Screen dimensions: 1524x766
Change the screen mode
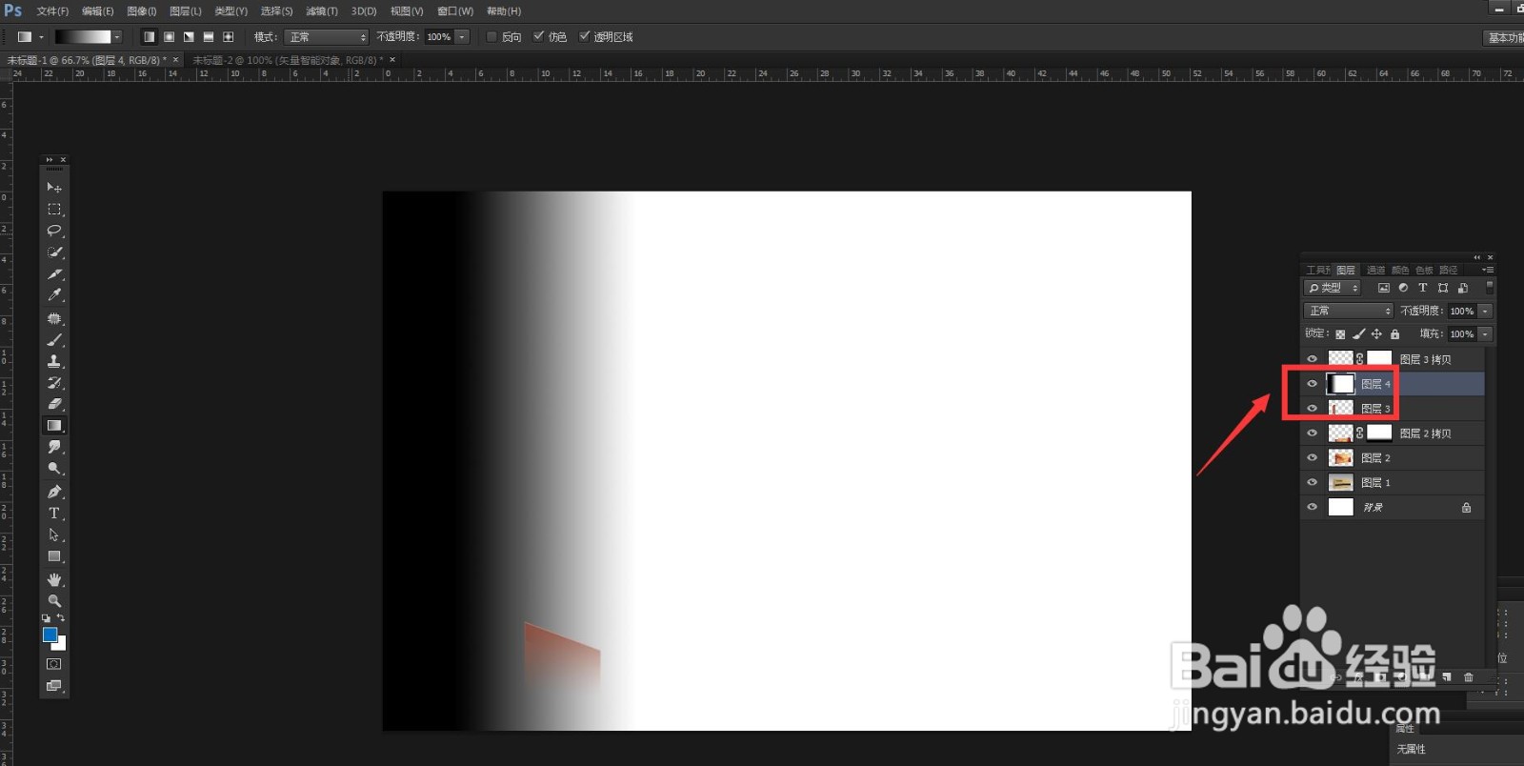(54, 686)
